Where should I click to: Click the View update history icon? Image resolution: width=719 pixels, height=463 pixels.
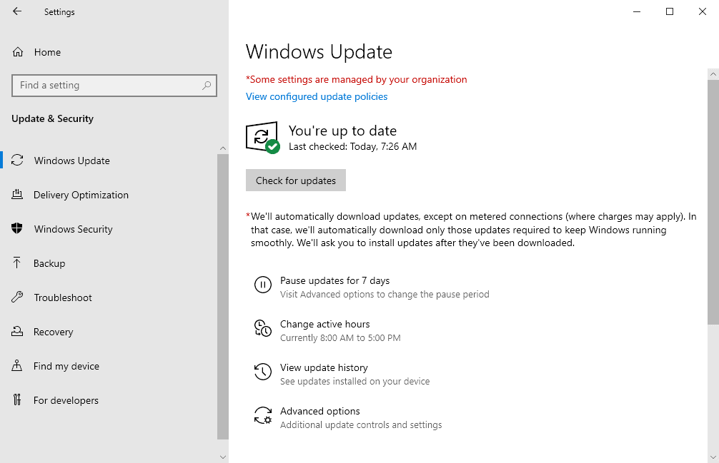(263, 372)
